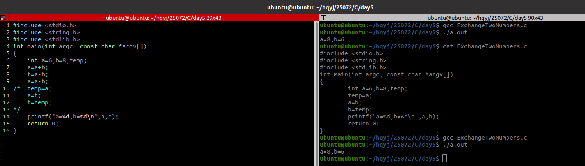This screenshot has height=166, width=585.
Task: Click the commented 'a=b;' on vim line 11
Action: (x=34, y=95)
